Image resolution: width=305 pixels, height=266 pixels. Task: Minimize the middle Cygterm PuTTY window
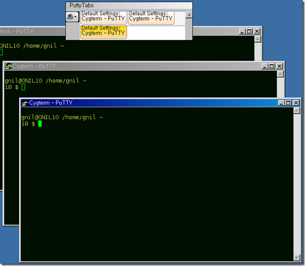[264, 66]
